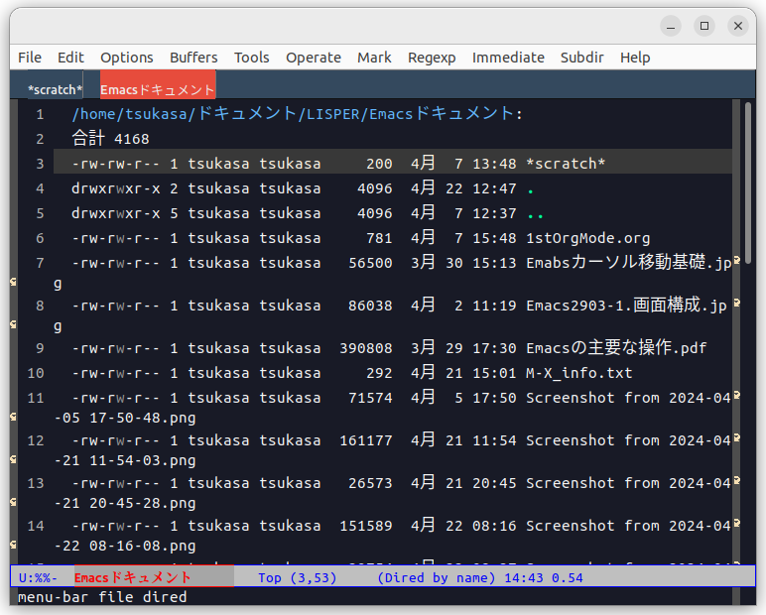The width and height of the screenshot is (766, 615).
Task: Select Emabsカーソル移動基礎.jpg file
Action: point(629,263)
